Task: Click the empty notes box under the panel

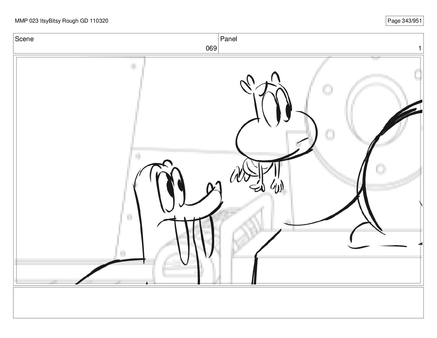Action: pyautogui.click(x=218, y=303)
